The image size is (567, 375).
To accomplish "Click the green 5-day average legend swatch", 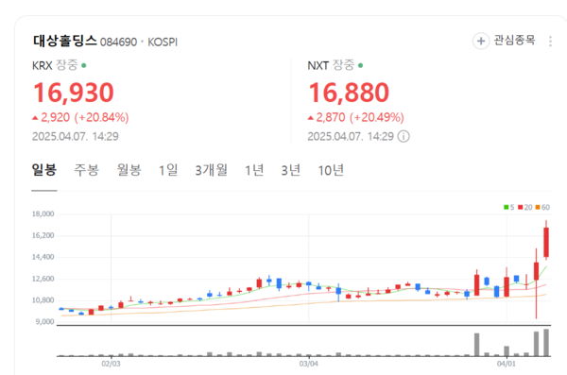I will [506, 207].
